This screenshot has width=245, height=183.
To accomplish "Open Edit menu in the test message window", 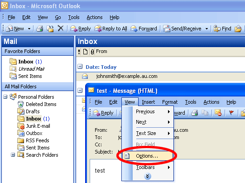I will pyautogui.click(x=113, y=102).
